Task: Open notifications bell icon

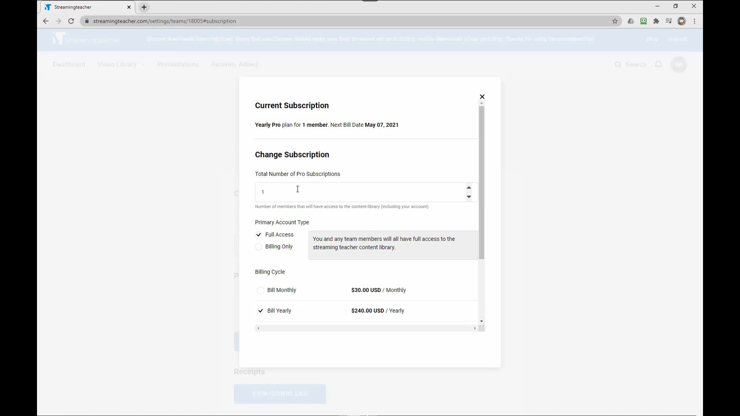Action: (x=658, y=64)
